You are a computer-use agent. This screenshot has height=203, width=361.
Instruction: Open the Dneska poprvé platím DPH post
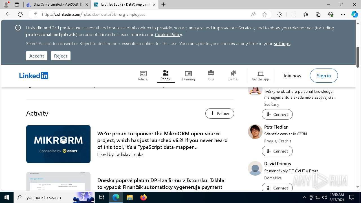[161, 184]
